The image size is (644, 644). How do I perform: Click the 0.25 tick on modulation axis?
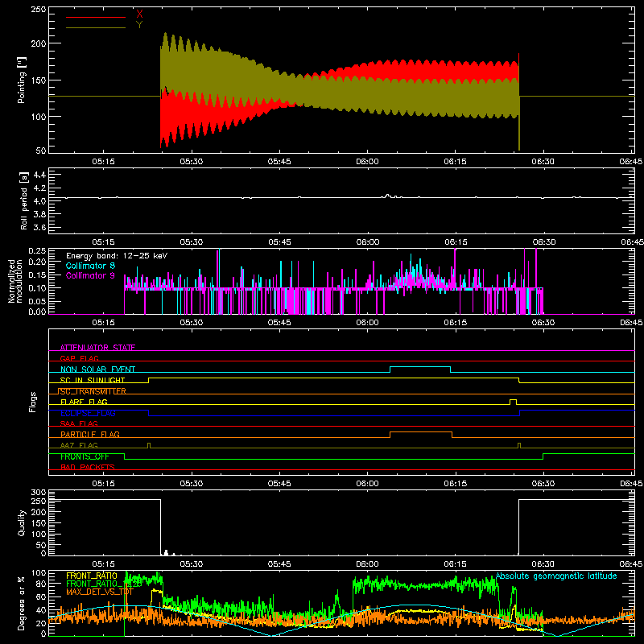(x=37, y=250)
